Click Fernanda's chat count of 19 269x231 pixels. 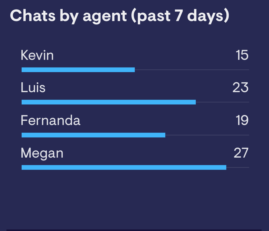(x=242, y=120)
